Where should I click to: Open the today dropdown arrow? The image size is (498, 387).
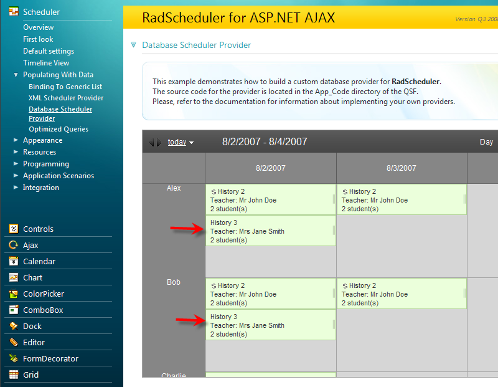(x=192, y=143)
